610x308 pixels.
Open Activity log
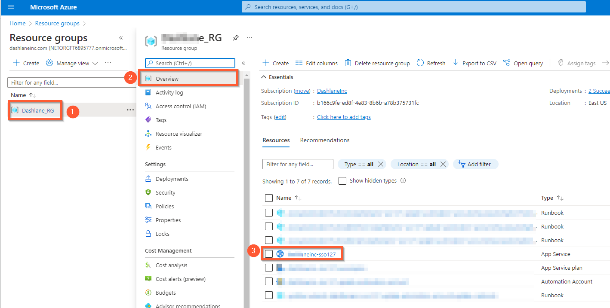click(169, 92)
